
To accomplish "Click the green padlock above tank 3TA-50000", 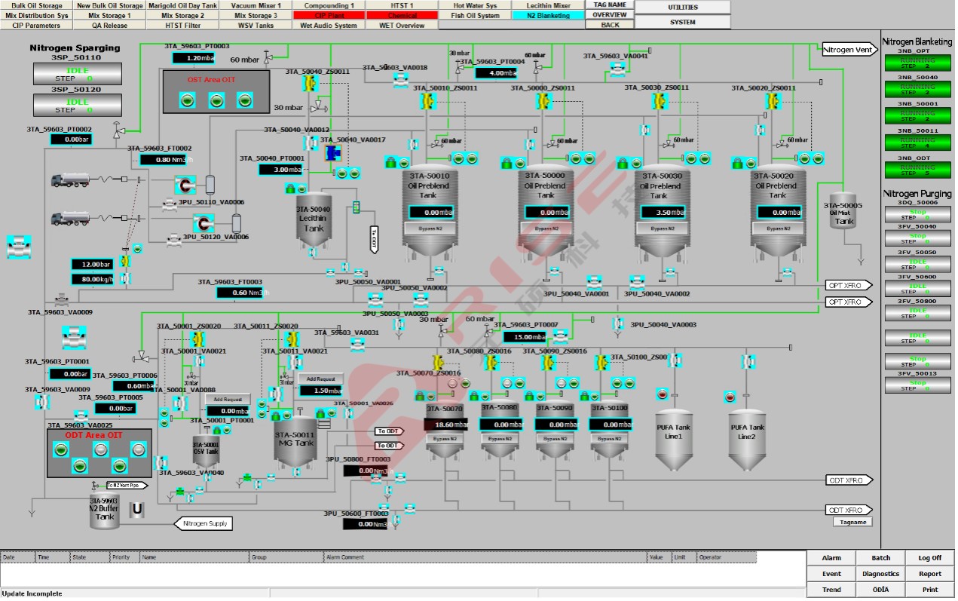I will [x=507, y=163].
